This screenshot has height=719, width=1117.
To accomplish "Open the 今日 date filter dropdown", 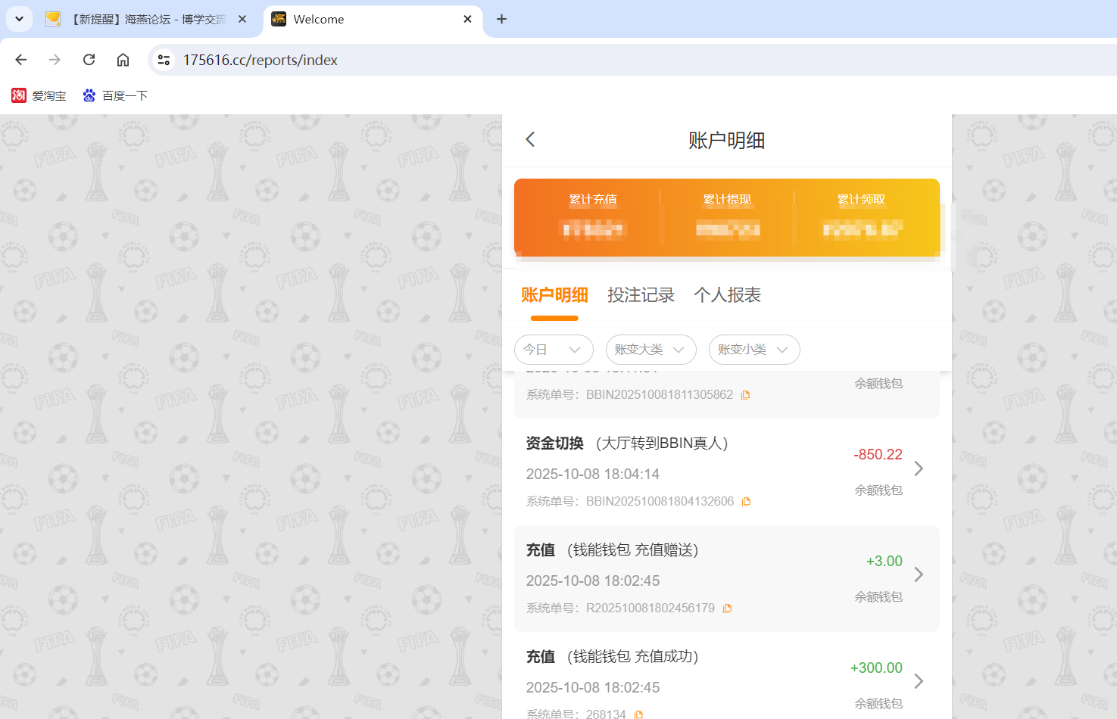I will coord(554,350).
